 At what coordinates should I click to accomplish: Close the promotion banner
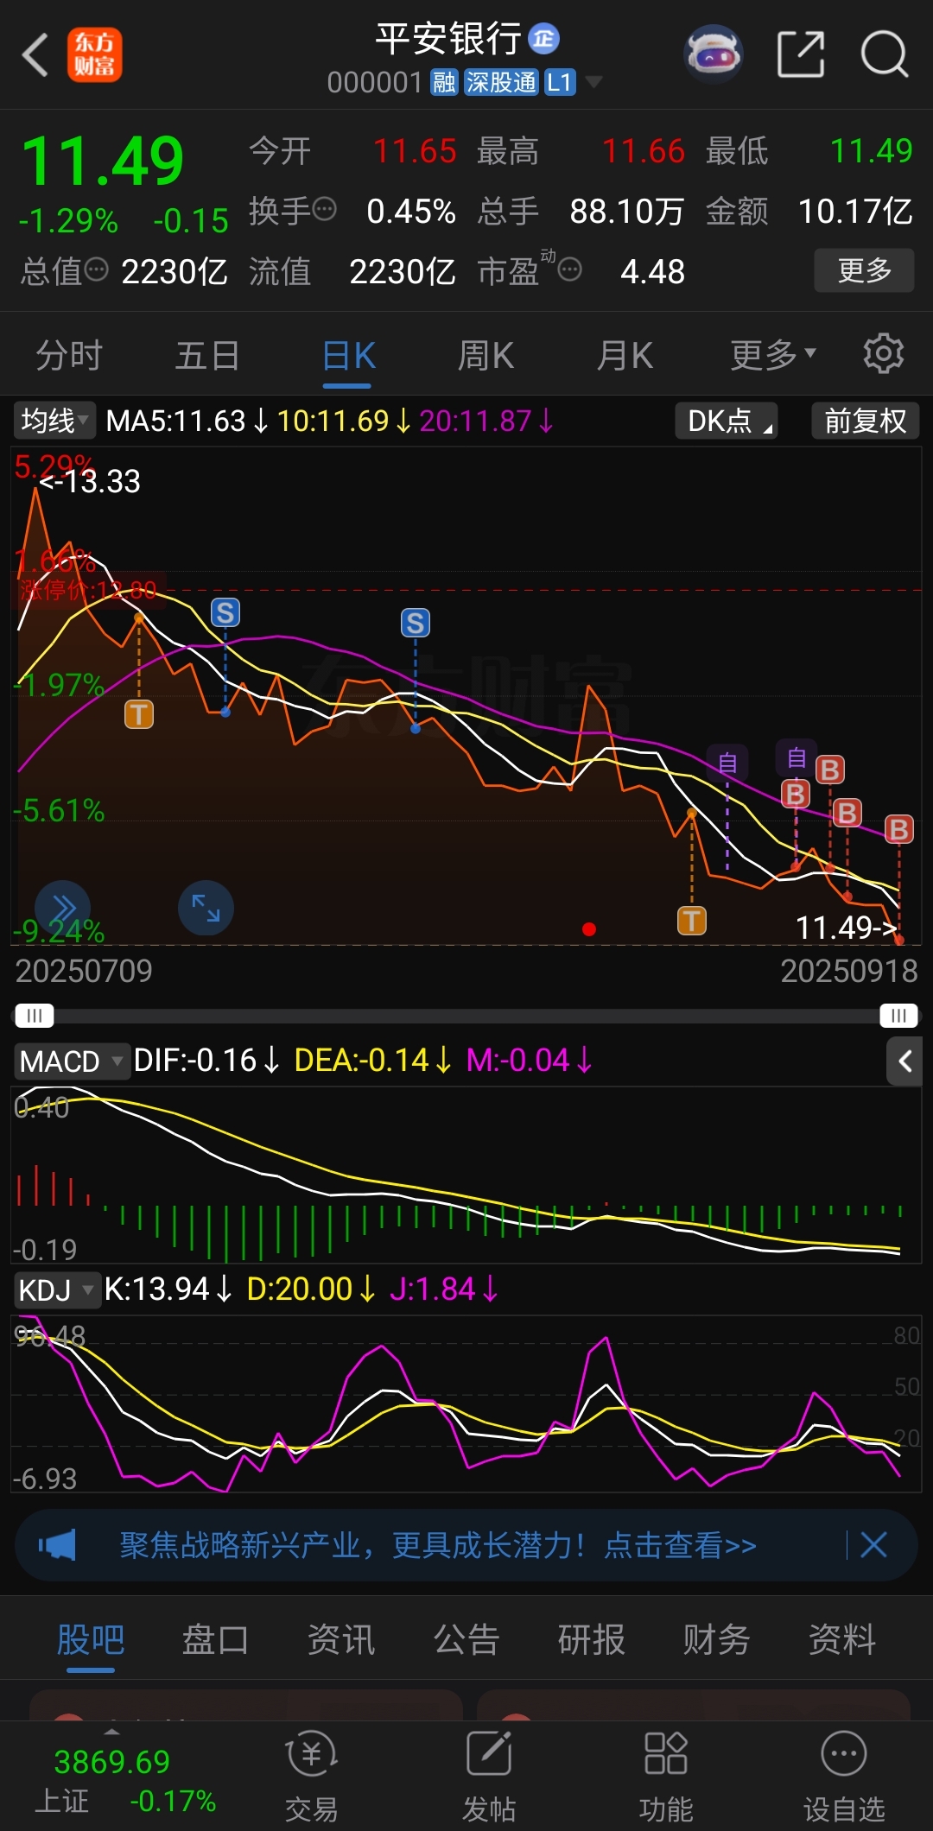[873, 1545]
